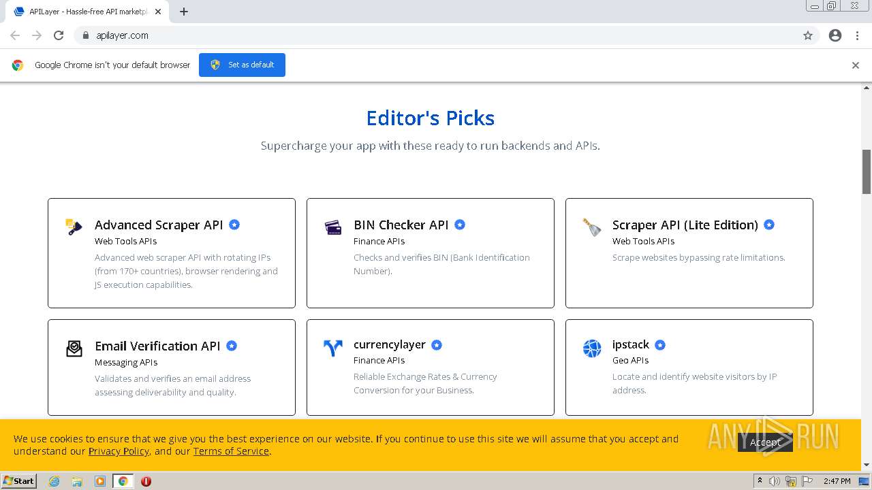The image size is (872, 490).
Task: Click the Scraper API Lite Edition icon
Action: point(592,227)
